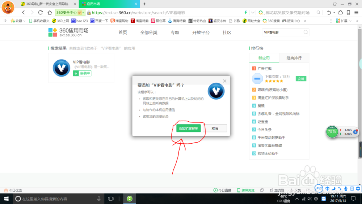The width and height of the screenshot is (362, 204).
Task: Click 专题 in store navigation
Action: (x=175, y=32)
